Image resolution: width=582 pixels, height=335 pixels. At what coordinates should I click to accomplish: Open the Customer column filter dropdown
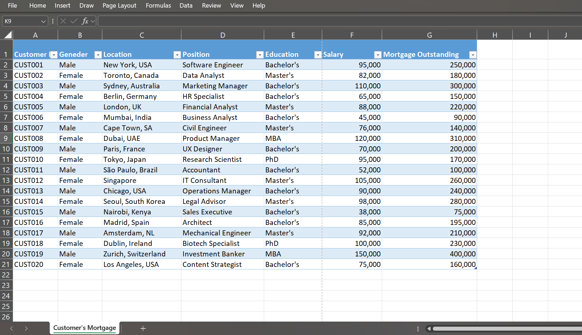54,55
